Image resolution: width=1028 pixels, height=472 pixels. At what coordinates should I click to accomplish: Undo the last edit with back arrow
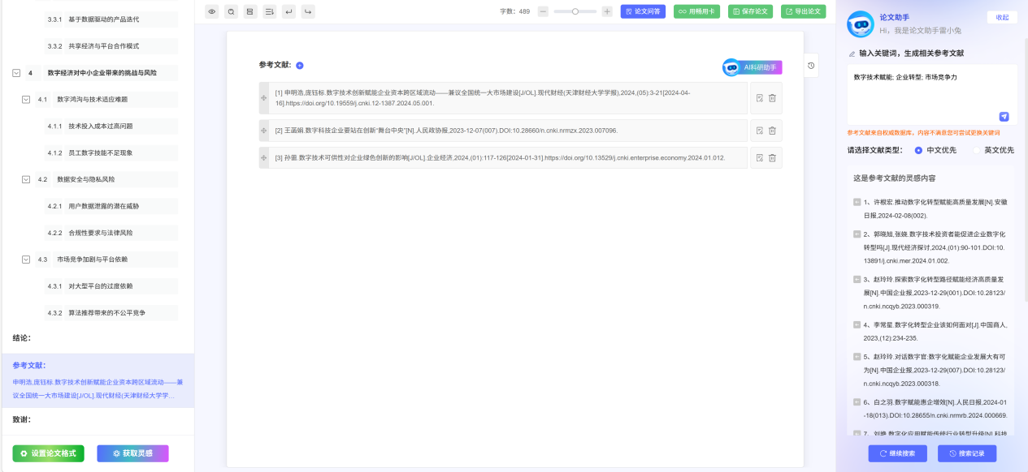[x=288, y=11]
